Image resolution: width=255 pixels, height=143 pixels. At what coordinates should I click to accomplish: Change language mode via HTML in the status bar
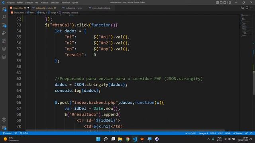[228, 133]
